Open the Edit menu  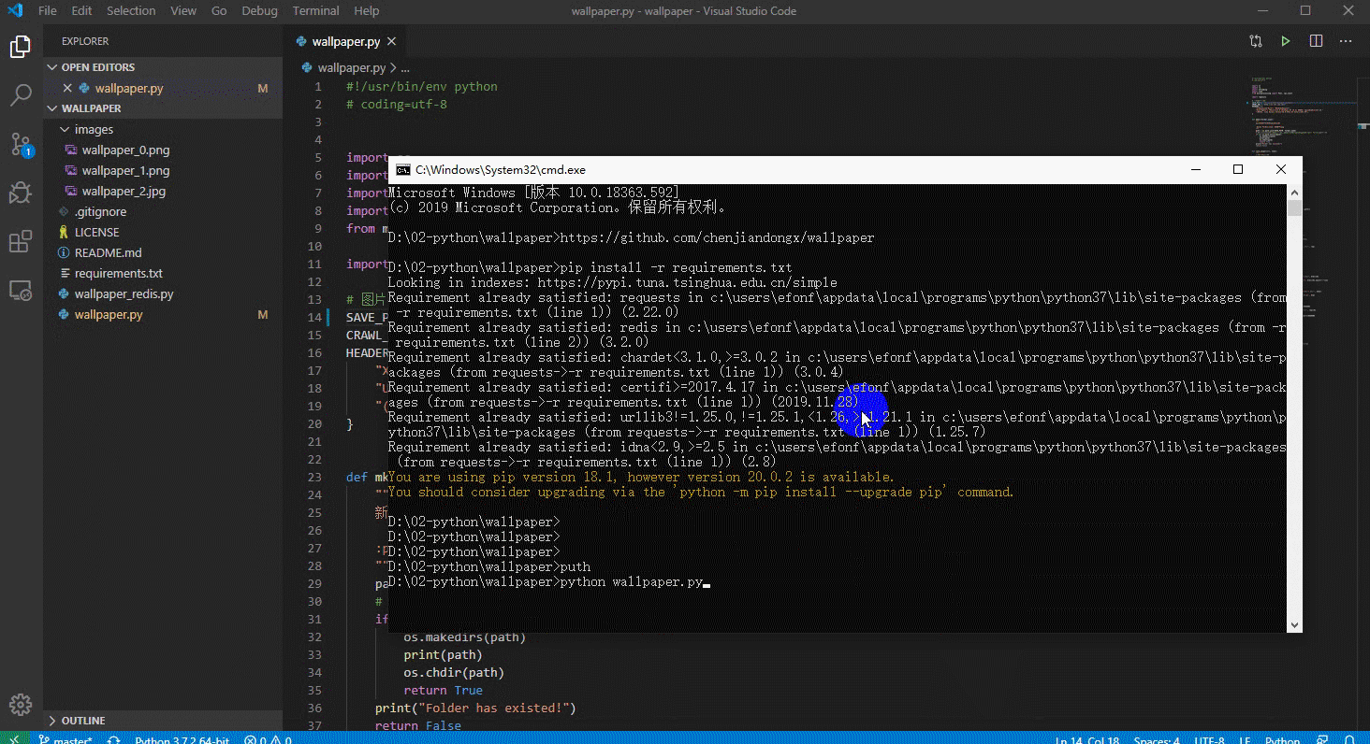pos(81,11)
